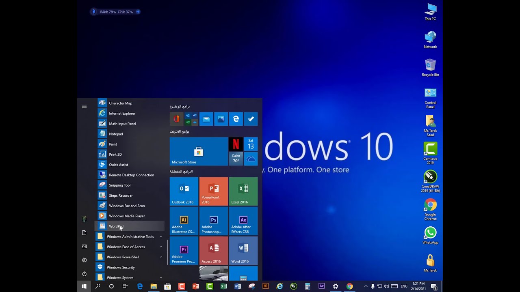Open Windows Security
Screen dimensions: 520x292
130,267
